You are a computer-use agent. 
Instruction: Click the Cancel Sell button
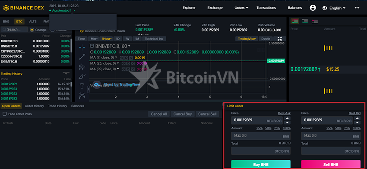207,114
